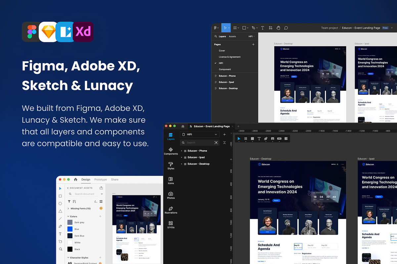Select the Select tool in Lunacy toolbar

tap(239, 139)
